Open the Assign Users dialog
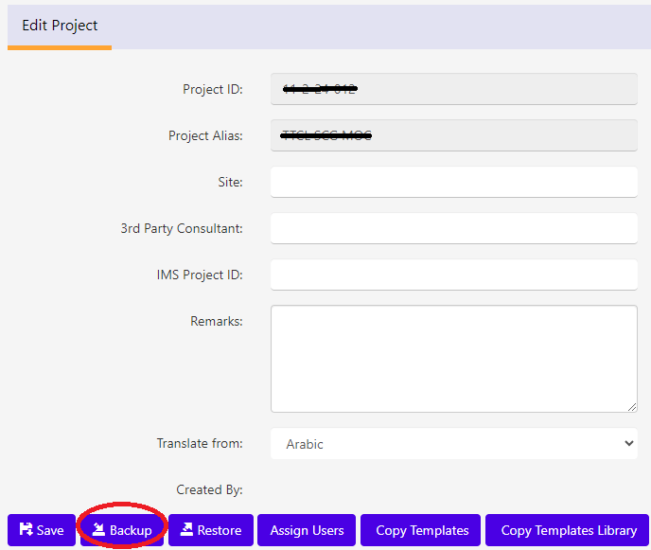The height and width of the screenshot is (550, 651). point(307,530)
